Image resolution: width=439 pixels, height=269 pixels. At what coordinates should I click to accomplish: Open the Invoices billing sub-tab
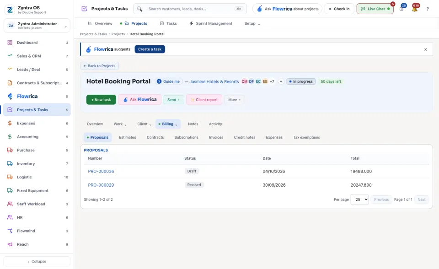pos(216,137)
